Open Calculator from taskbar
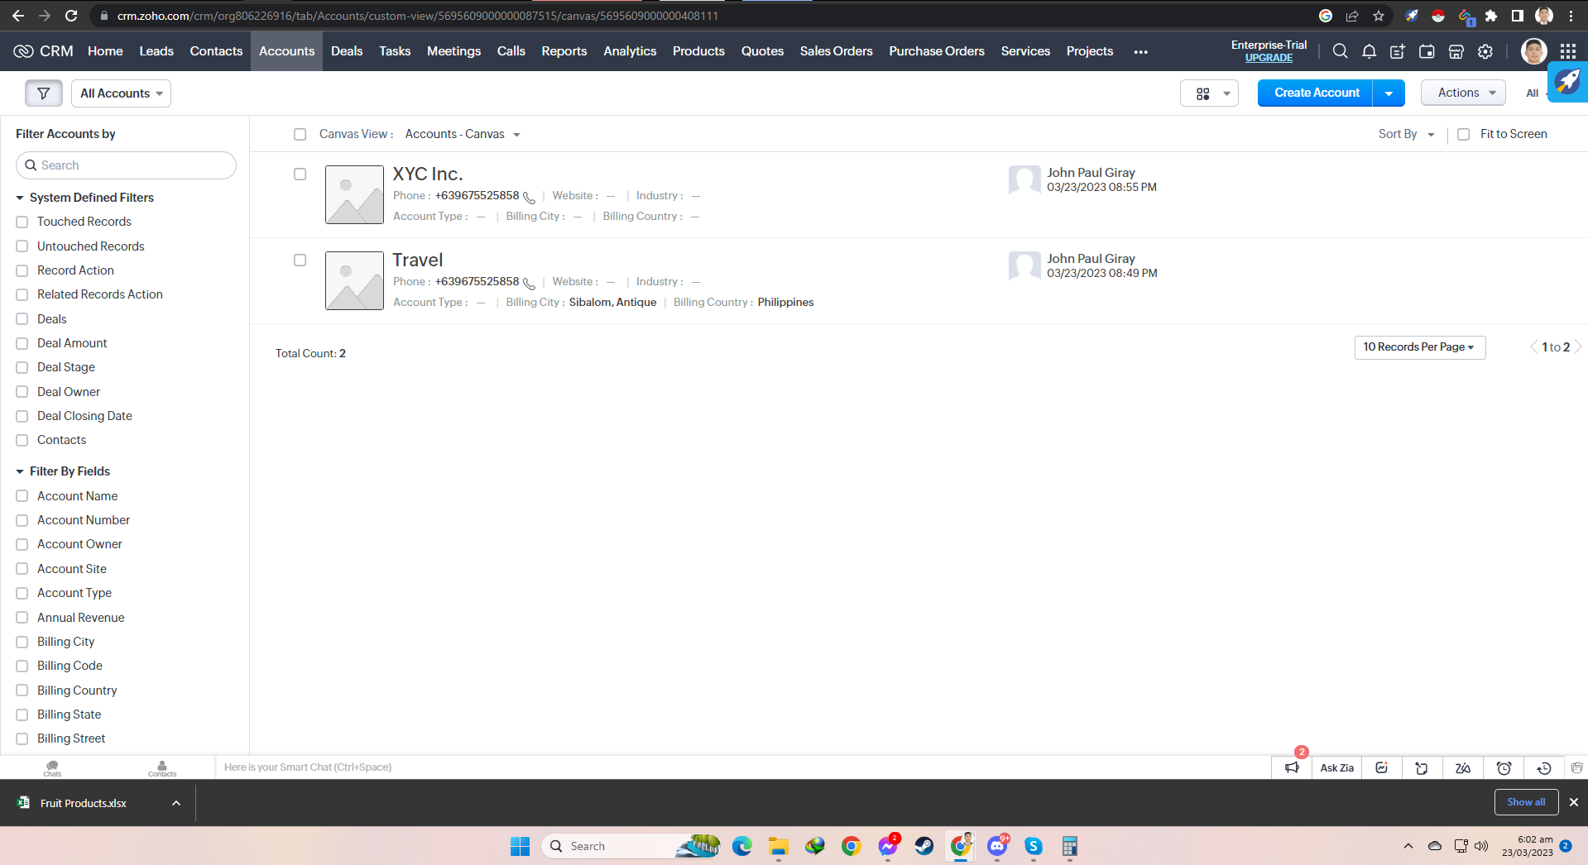The height and width of the screenshot is (865, 1588). tap(1070, 846)
